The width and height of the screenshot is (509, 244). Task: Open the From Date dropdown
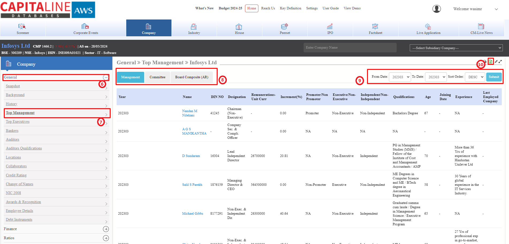tap(400, 77)
